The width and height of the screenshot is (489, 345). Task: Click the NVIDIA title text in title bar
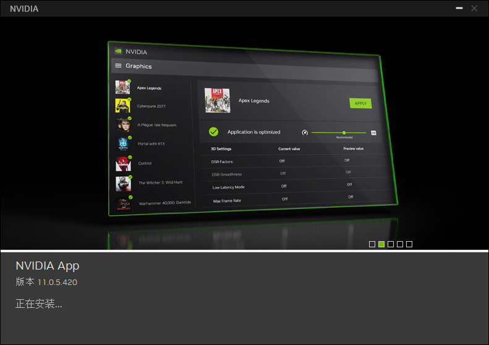24,9
